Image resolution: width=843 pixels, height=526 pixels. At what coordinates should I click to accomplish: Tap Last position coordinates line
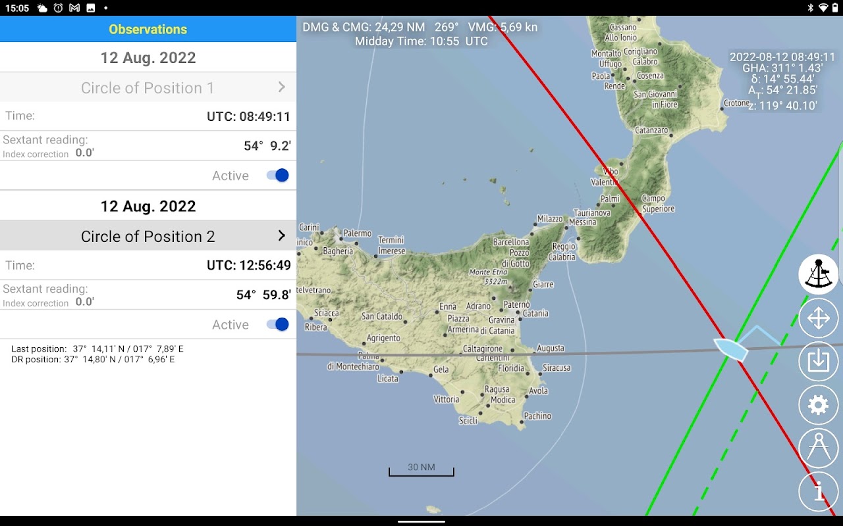(x=97, y=349)
